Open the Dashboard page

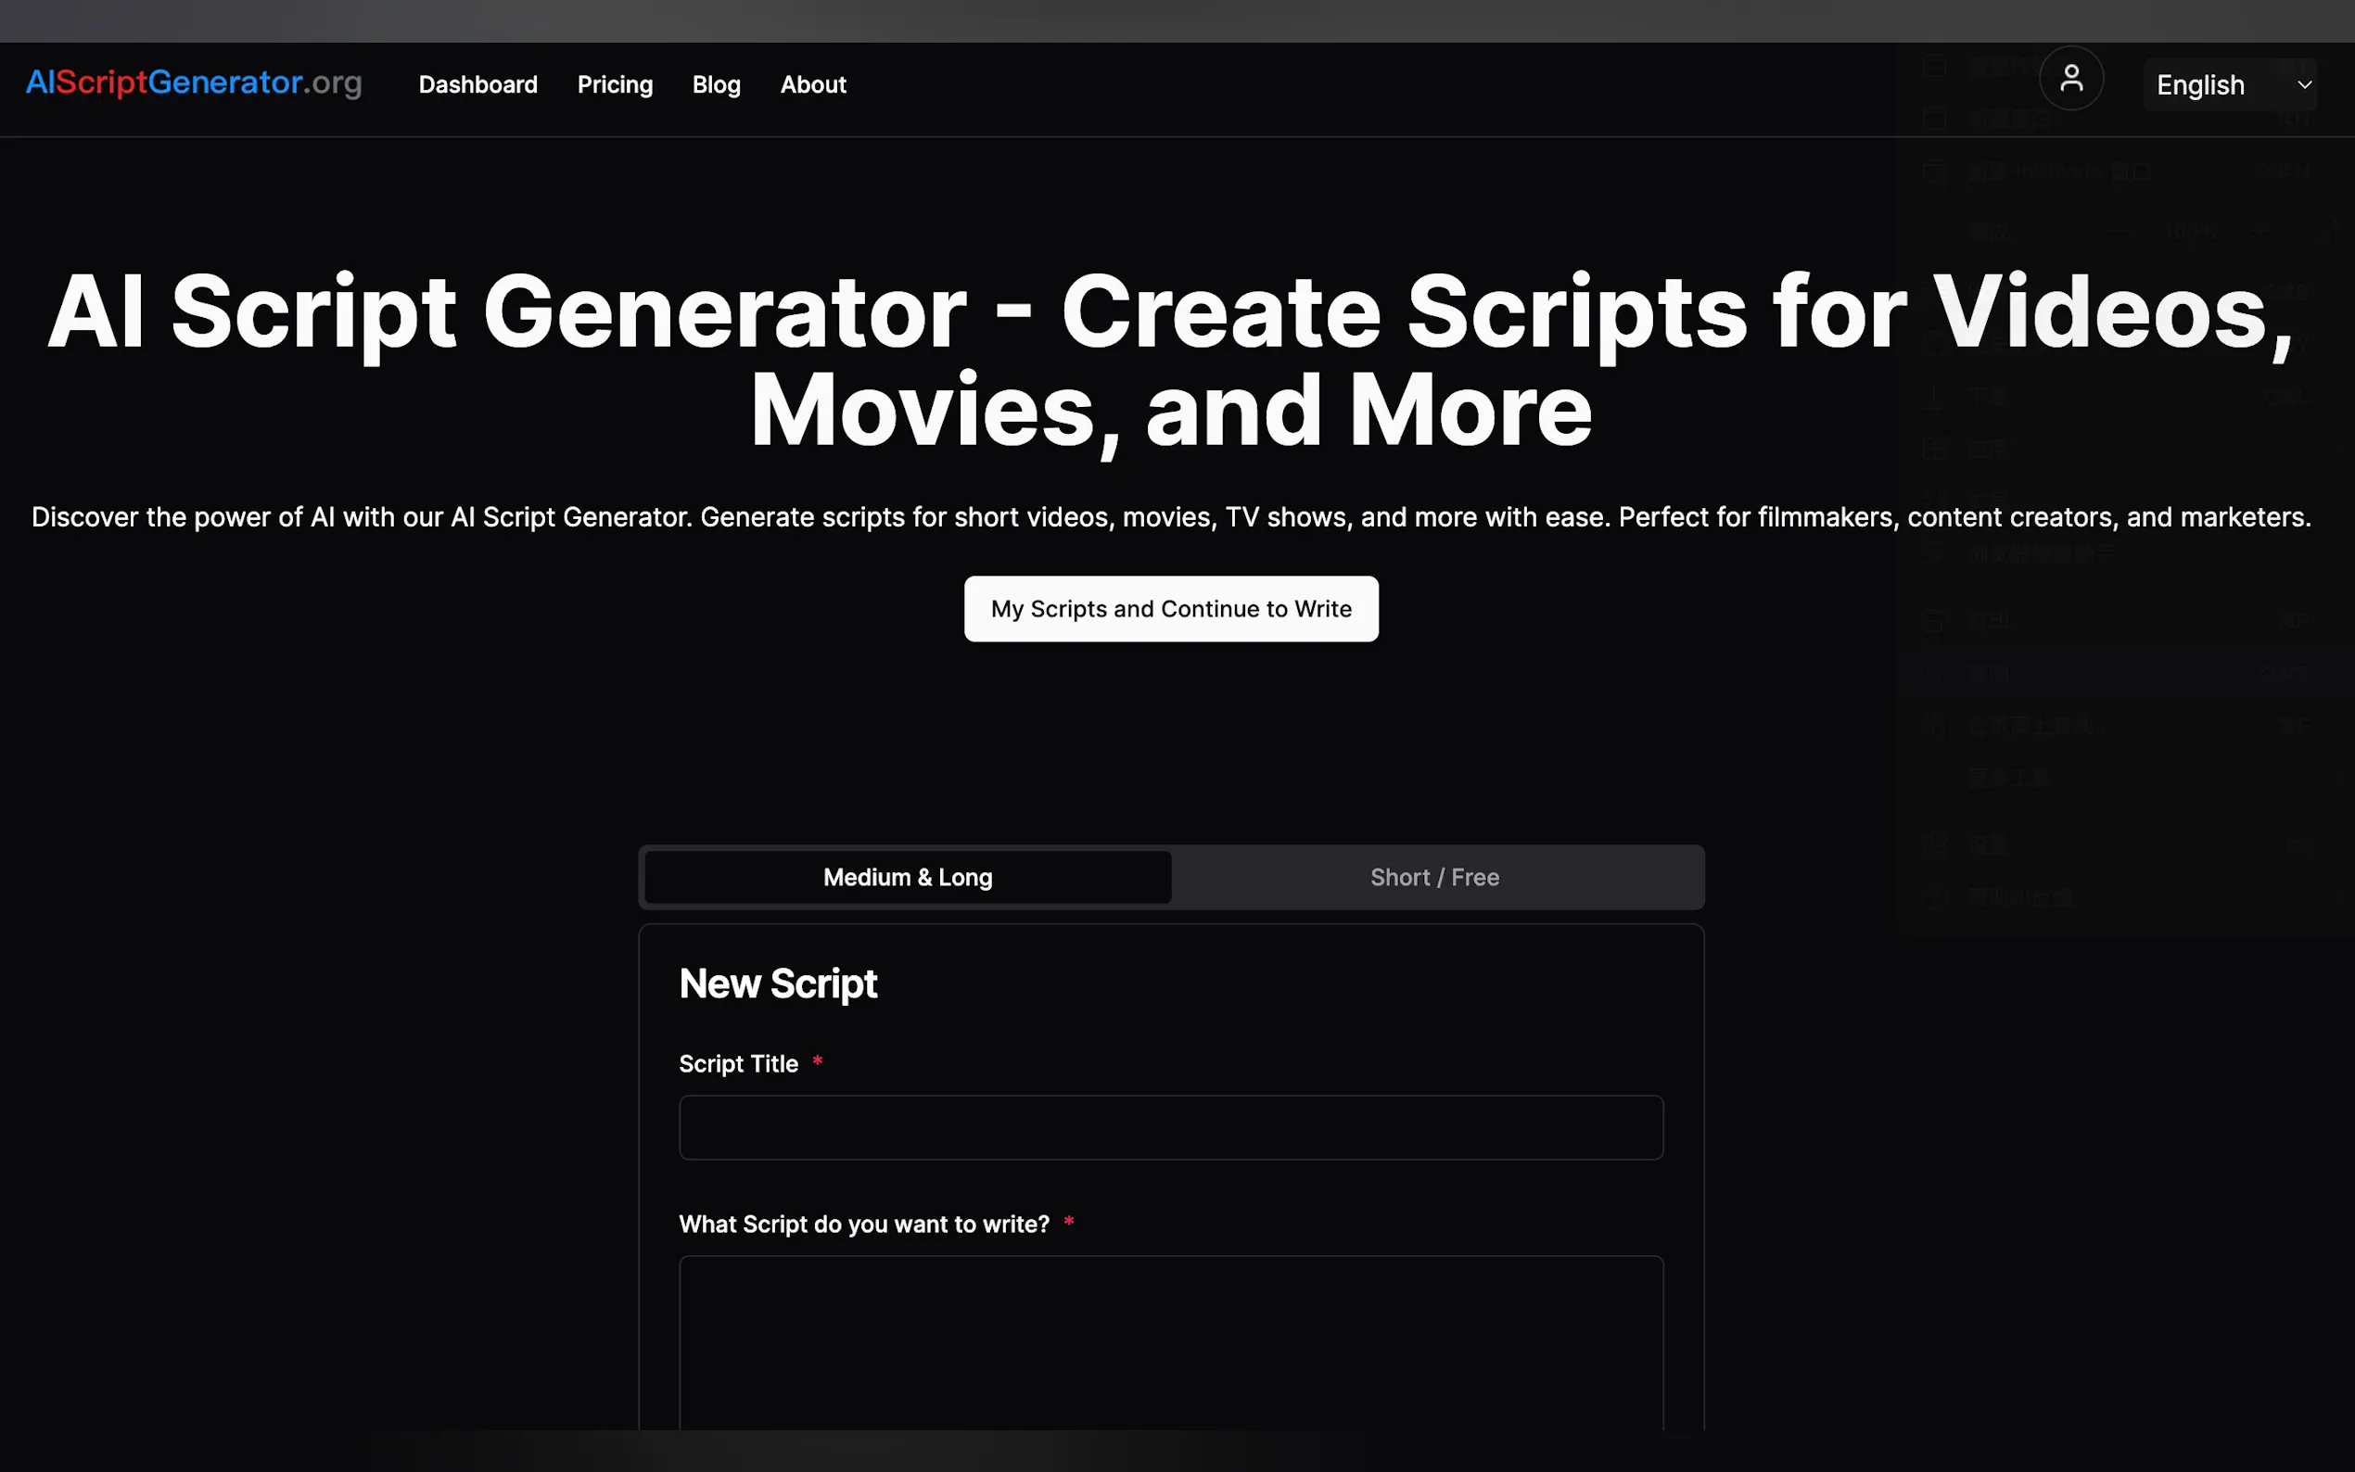(478, 84)
